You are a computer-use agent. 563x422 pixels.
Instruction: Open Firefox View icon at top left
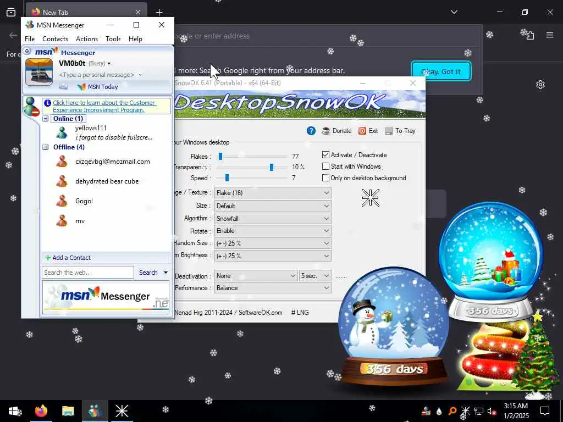click(11, 12)
